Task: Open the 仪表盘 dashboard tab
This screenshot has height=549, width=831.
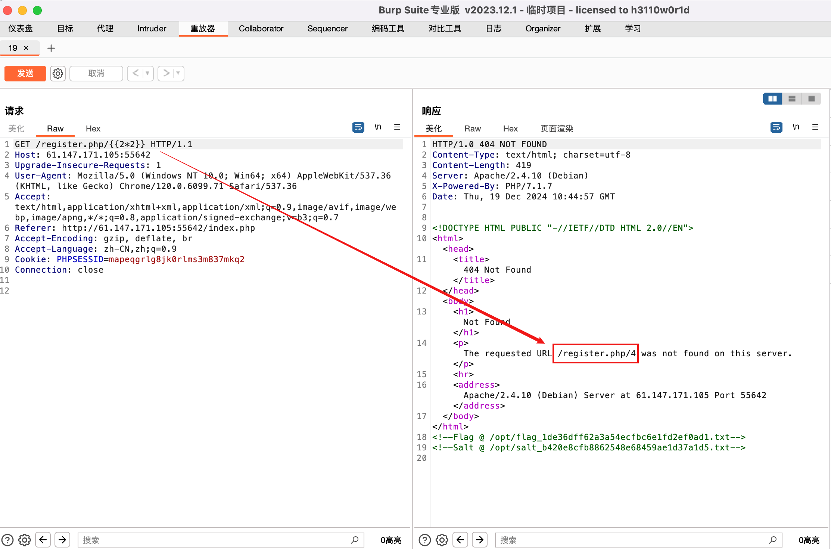Action: coord(21,29)
